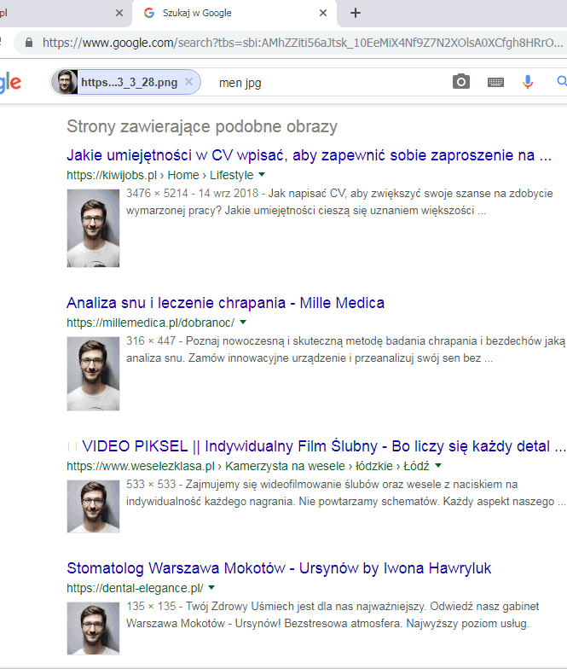View site info via the padlock icon
Viewport: 567px width, 669px height.
point(29,43)
